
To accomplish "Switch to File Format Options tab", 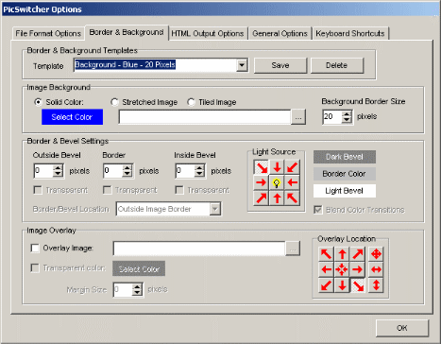I will (48, 33).
